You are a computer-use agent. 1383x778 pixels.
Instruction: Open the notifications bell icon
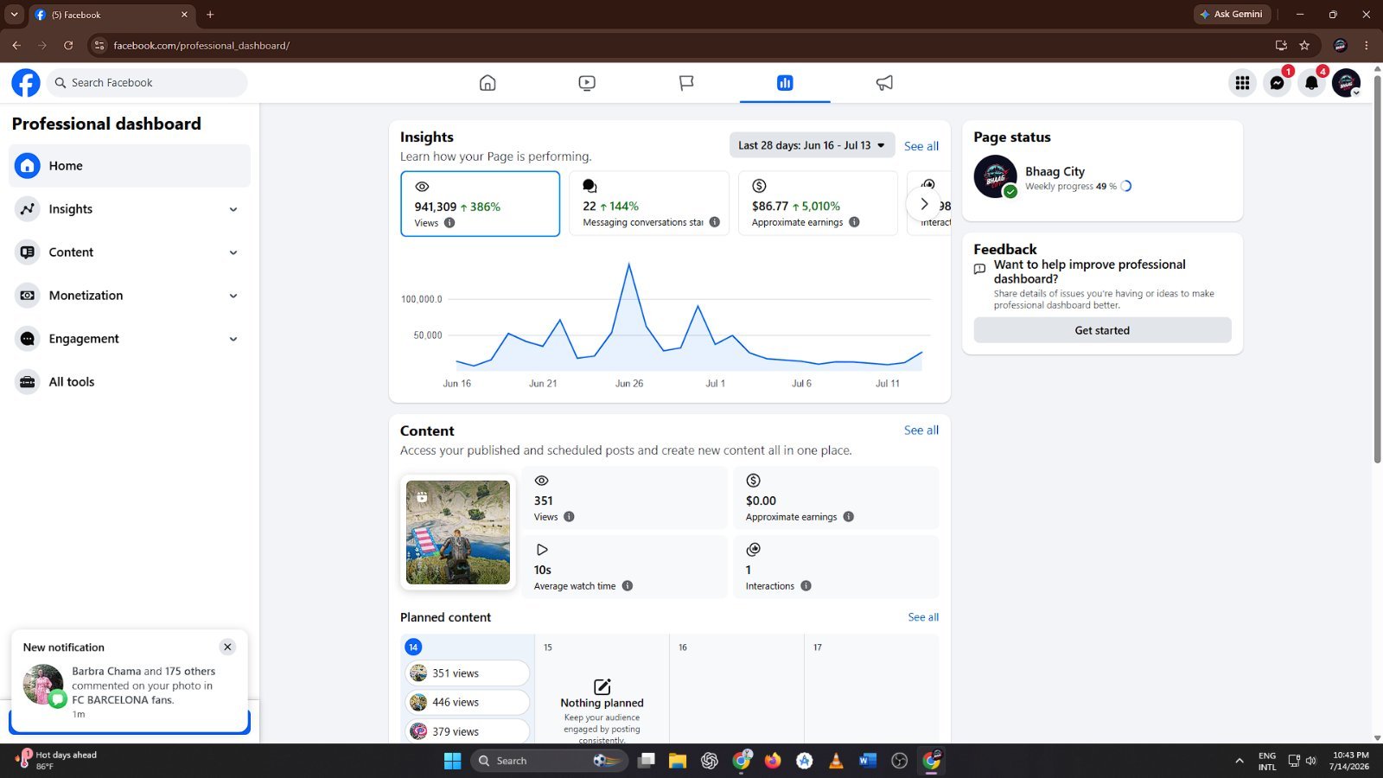pos(1311,83)
